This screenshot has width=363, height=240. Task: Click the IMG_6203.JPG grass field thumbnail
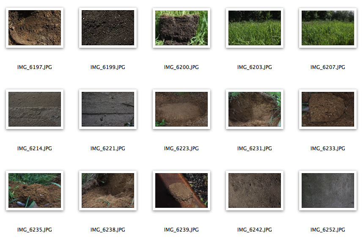(255, 28)
